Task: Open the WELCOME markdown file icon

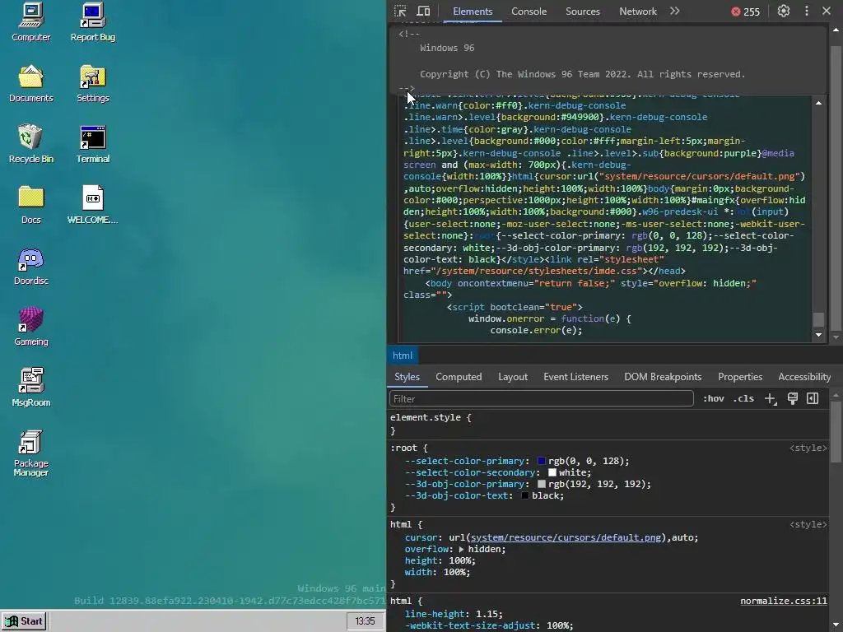Action: (92, 205)
